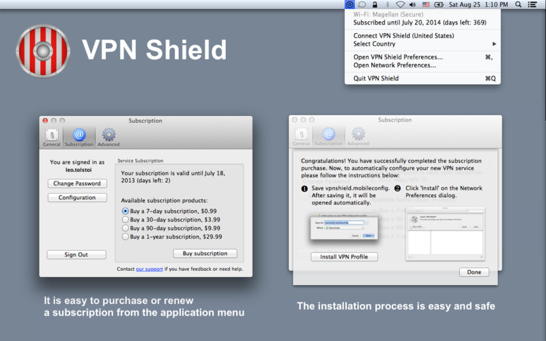Click the VPN Shield menu bar icon

pyautogui.click(x=349, y=5)
